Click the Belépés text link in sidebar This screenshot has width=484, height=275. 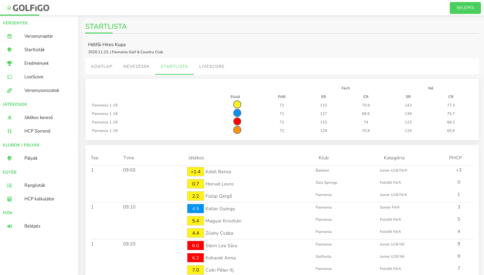[x=32, y=226]
